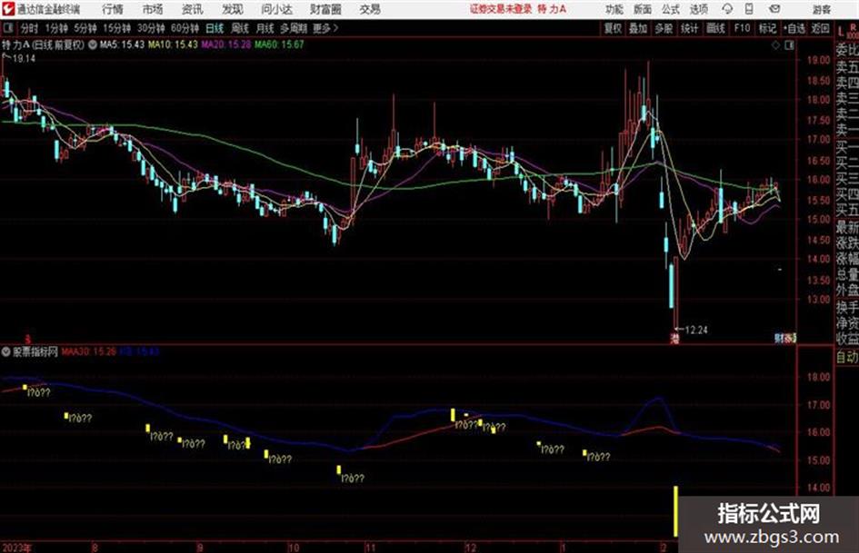Click 证券交易未登录 status link
The width and height of the screenshot is (859, 553).
(501, 9)
